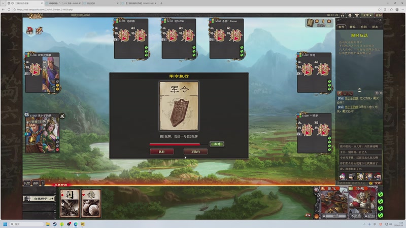Open the Windows Start menu

(x=5, y=224)
